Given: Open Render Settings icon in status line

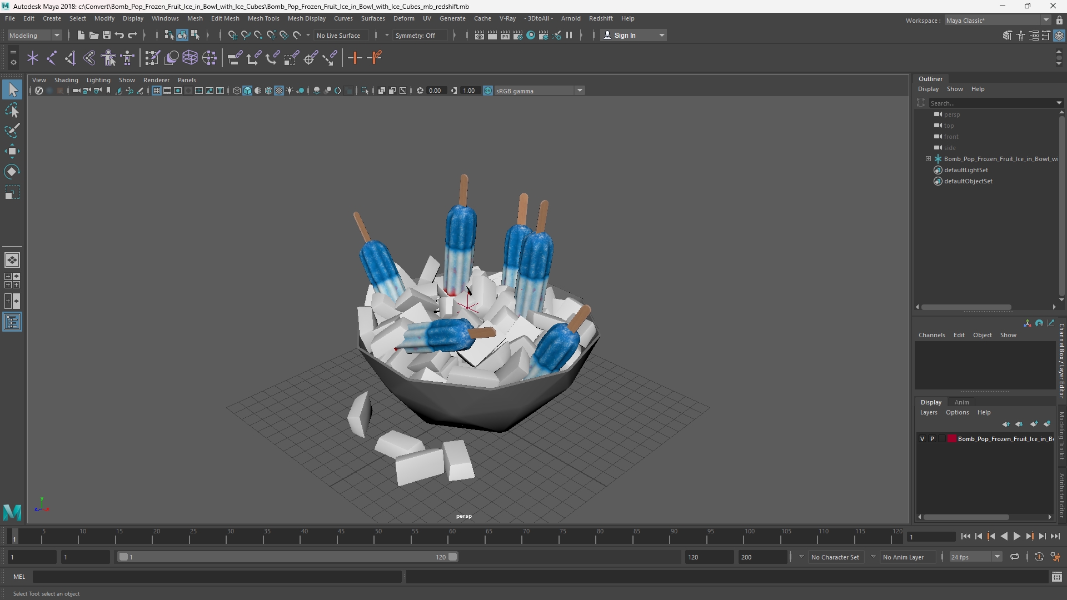Looking at the screenshot, I should (x=518, y=35).
